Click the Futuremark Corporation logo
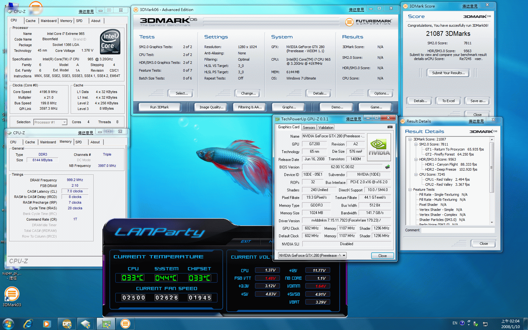Screen dimensions: 528x330 coord(369,22)
